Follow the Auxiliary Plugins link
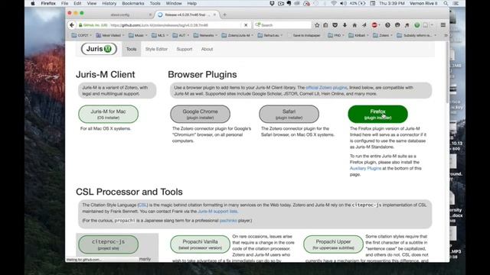 (x=365, y=168)
